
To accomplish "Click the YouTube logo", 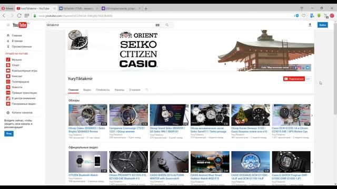I will (x=21, y=25).
